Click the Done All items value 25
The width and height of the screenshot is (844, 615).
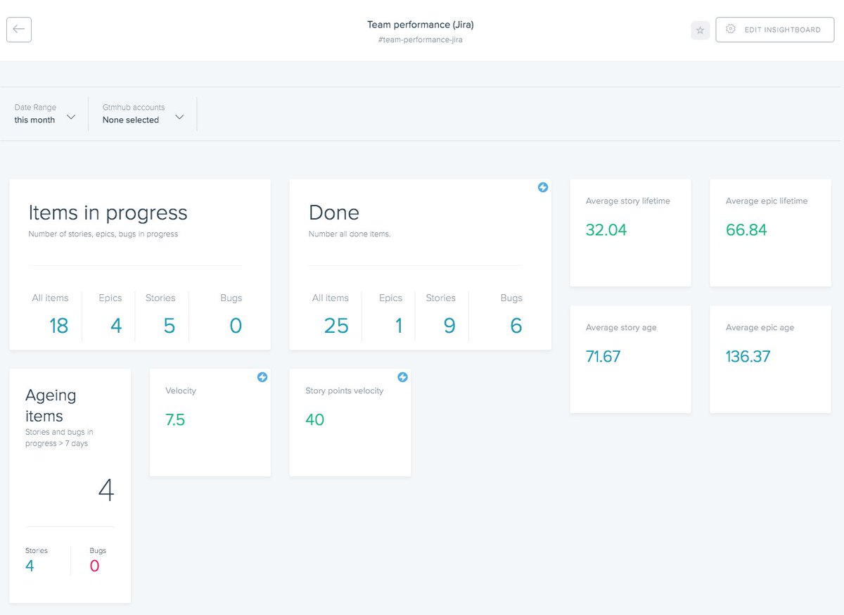[x=336, y=326]
